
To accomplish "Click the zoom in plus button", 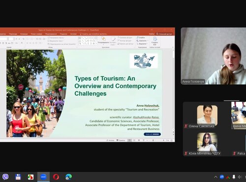I will (x=163, y=140).
